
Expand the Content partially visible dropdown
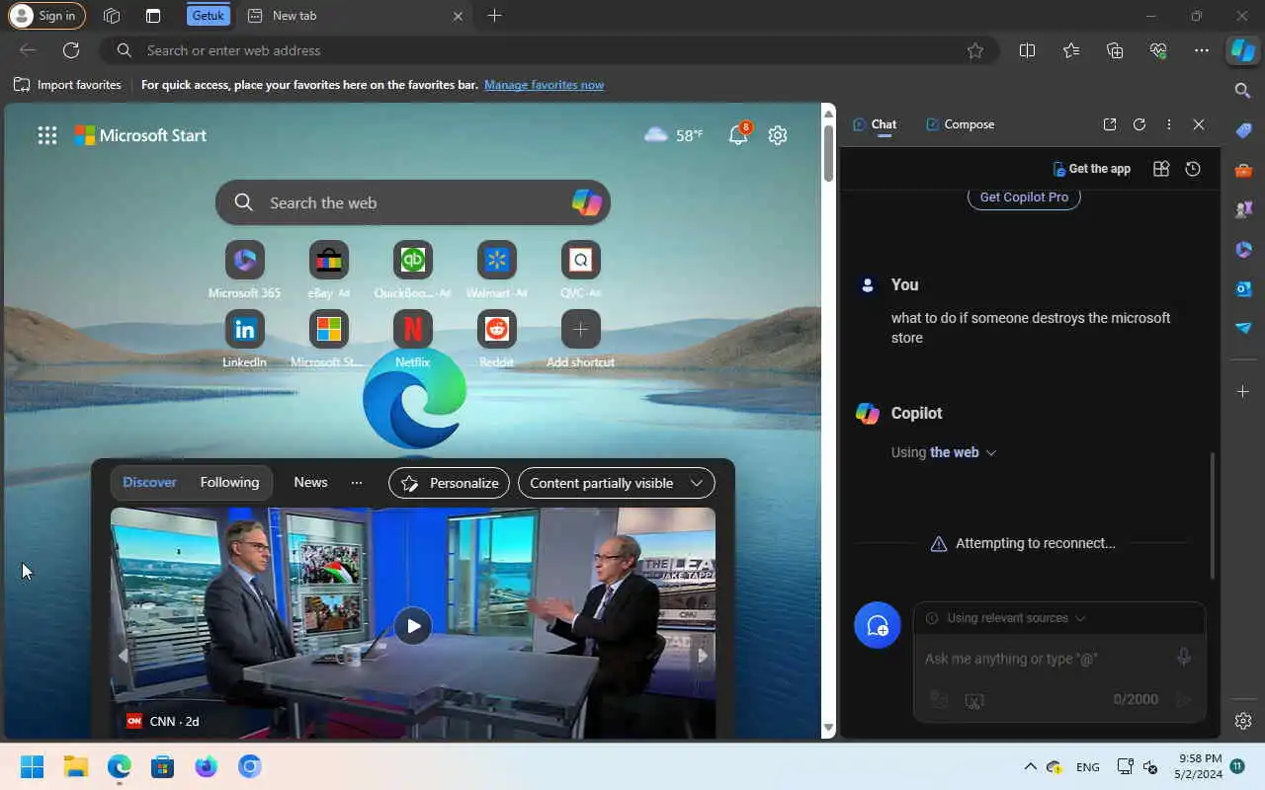616,483
